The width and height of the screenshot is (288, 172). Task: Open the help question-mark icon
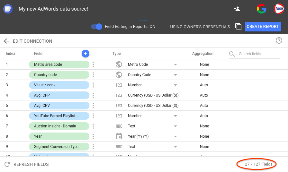279,40
